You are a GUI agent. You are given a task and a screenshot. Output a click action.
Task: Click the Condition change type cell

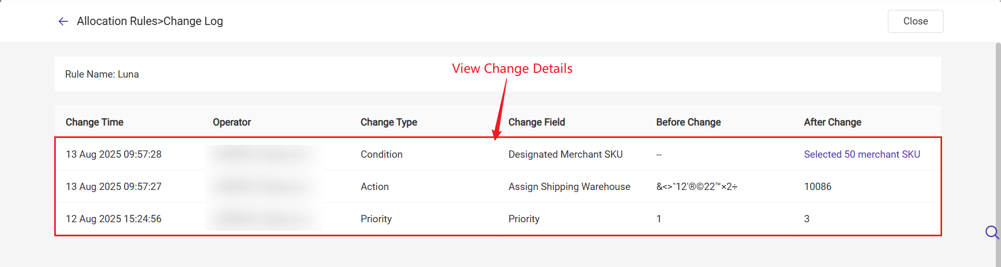click(382, 154)
